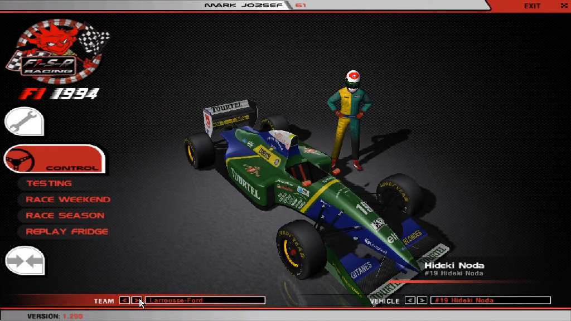
Task: Open the Replay Fridge
Action: pyautogui.click(x=67, y=231)
